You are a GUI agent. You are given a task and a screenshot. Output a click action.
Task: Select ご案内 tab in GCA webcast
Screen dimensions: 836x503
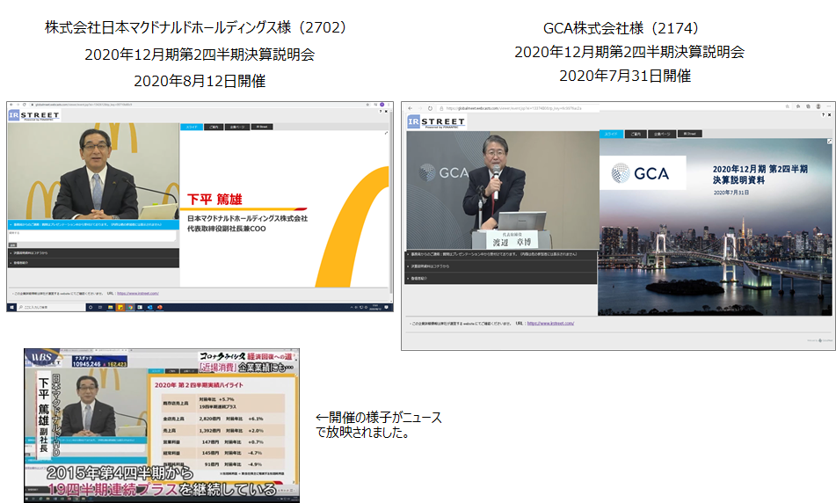coord(636,134)
